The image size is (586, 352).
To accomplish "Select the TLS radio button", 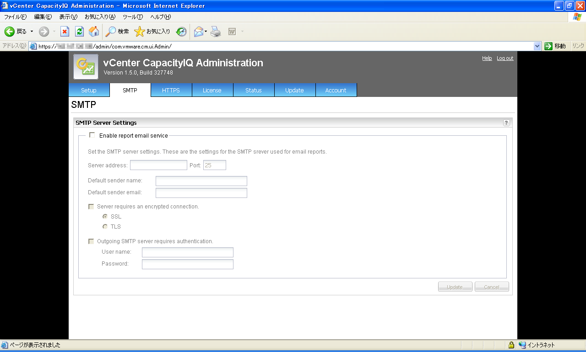I will coord(105,226).
